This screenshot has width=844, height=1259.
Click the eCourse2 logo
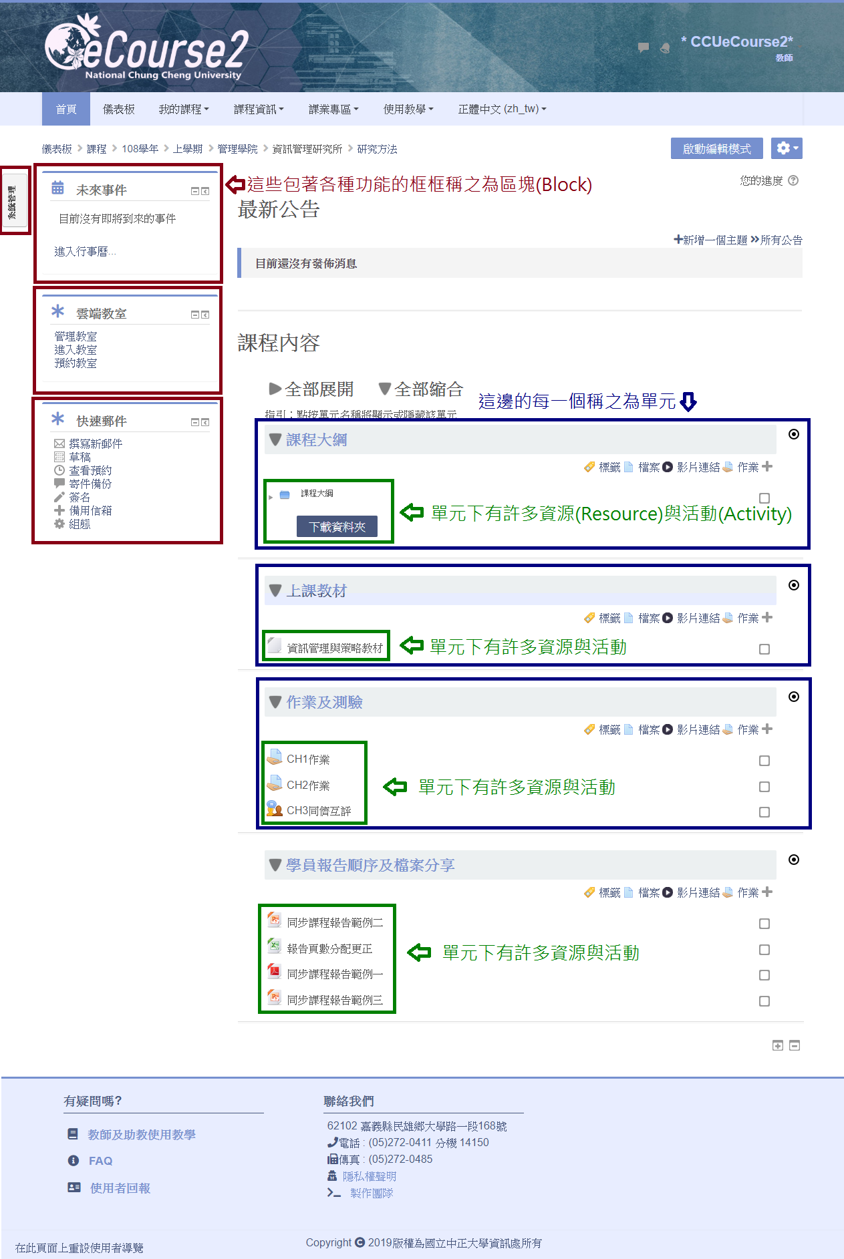tap(147, 47)
